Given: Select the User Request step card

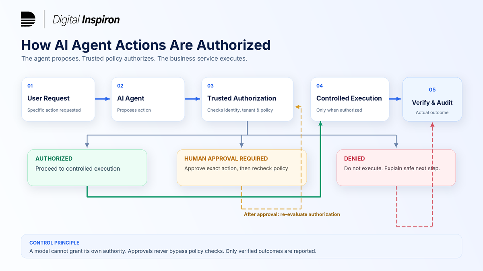Looking at the screenshot, I should pyautogui.click(x=58, y=99).
